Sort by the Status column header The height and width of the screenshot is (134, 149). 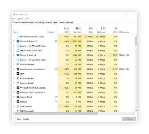52,30
